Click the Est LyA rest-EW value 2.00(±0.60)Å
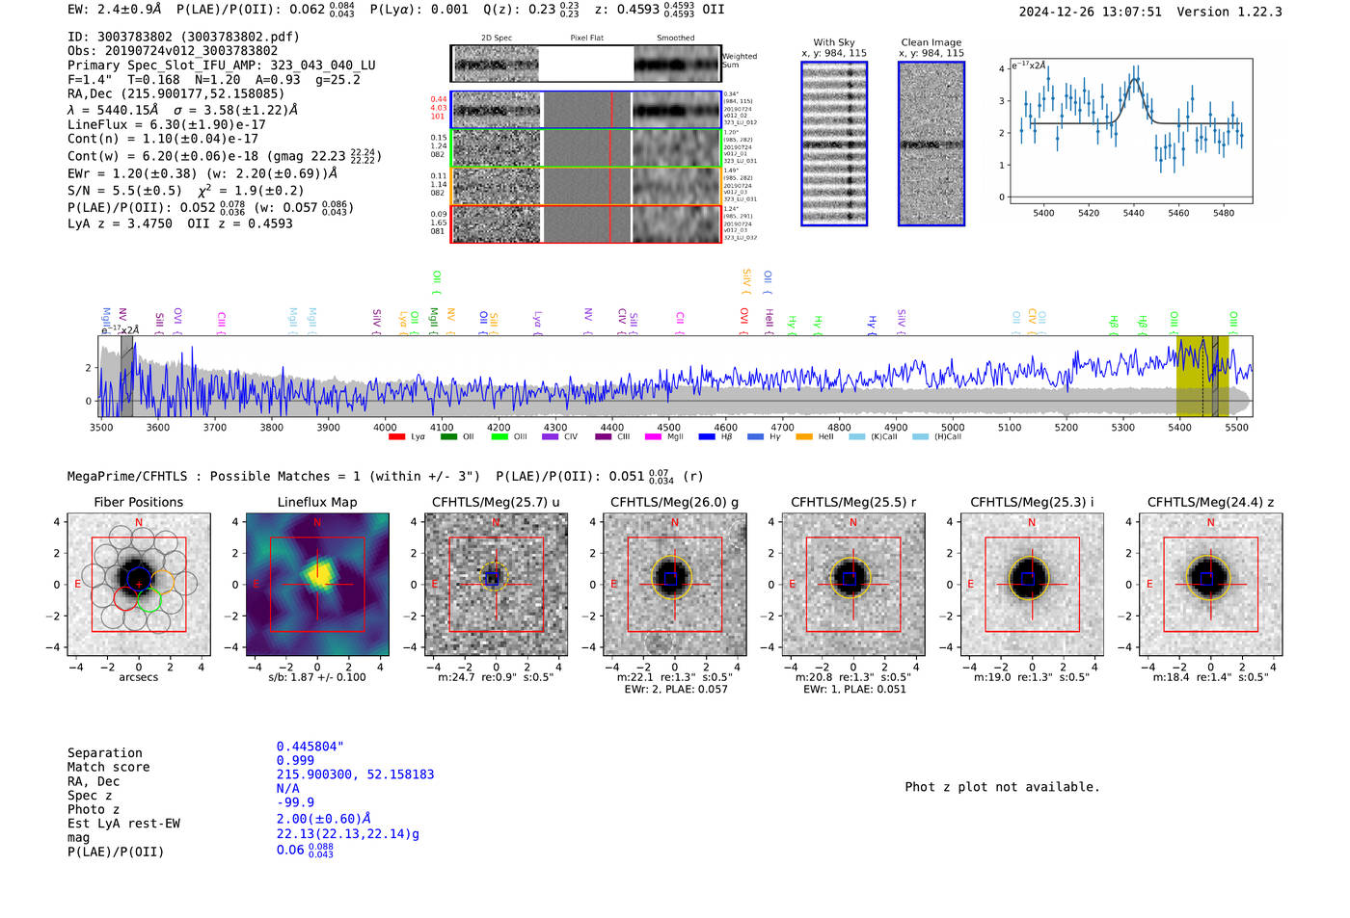The image size is (1350, 918). [x=324, y=819]
